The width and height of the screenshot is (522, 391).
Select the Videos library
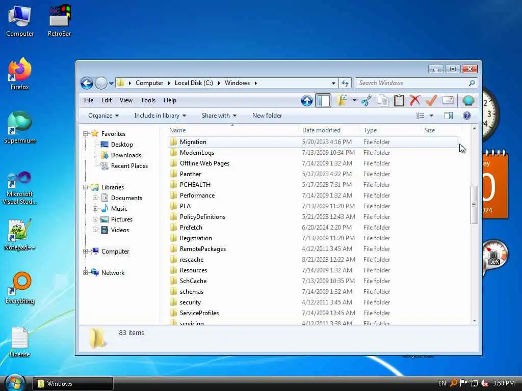(x=119, y=230)
